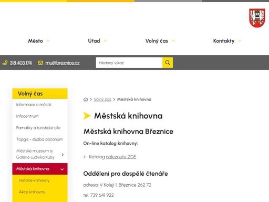
Task: Click the Městská knihovna breadcrumb text
Action: pyautogui.click(x=134, y=99)
